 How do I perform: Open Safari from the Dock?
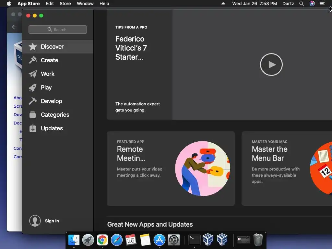pyautogui.click(x=117, y=240)
